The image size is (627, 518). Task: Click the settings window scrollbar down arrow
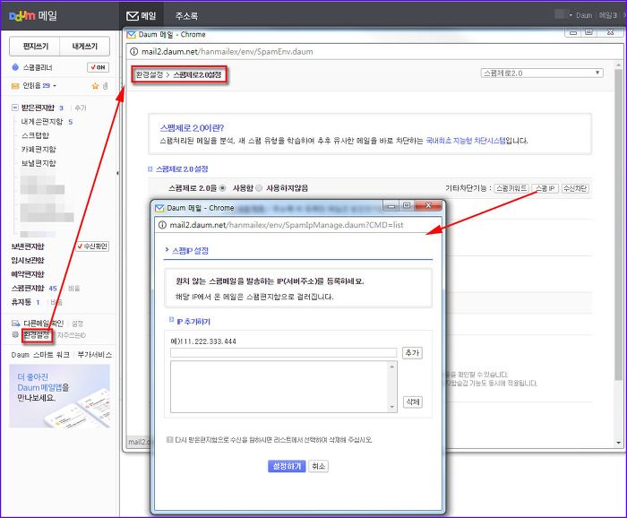coord(619,443)
